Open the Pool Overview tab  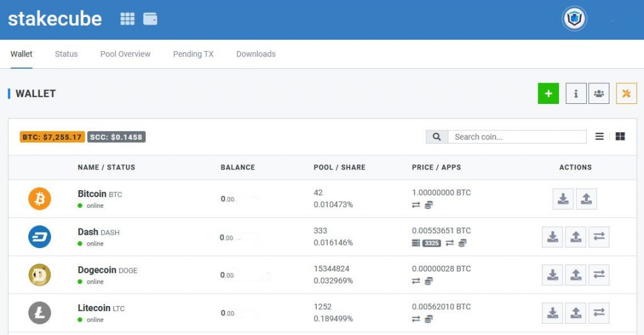tap(125, 54)
